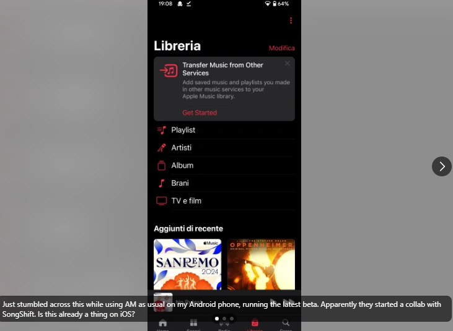This screenshot has width=453, height=331.
Task: Click the Brani note icon
Action: tap(162, 183)
